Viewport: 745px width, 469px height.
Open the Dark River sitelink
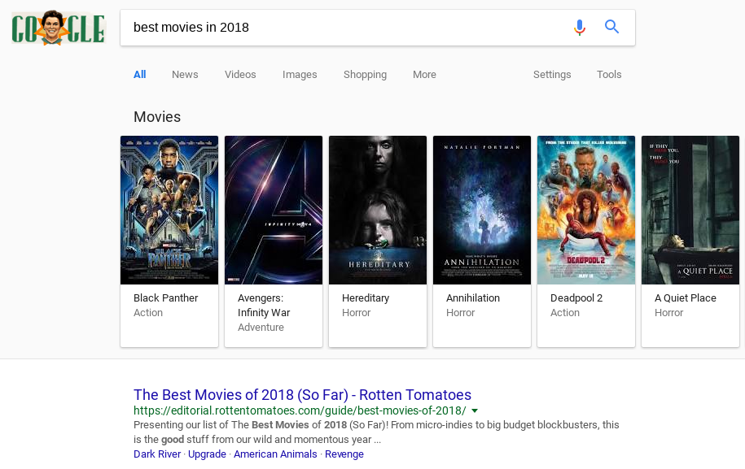pos(157,454)
